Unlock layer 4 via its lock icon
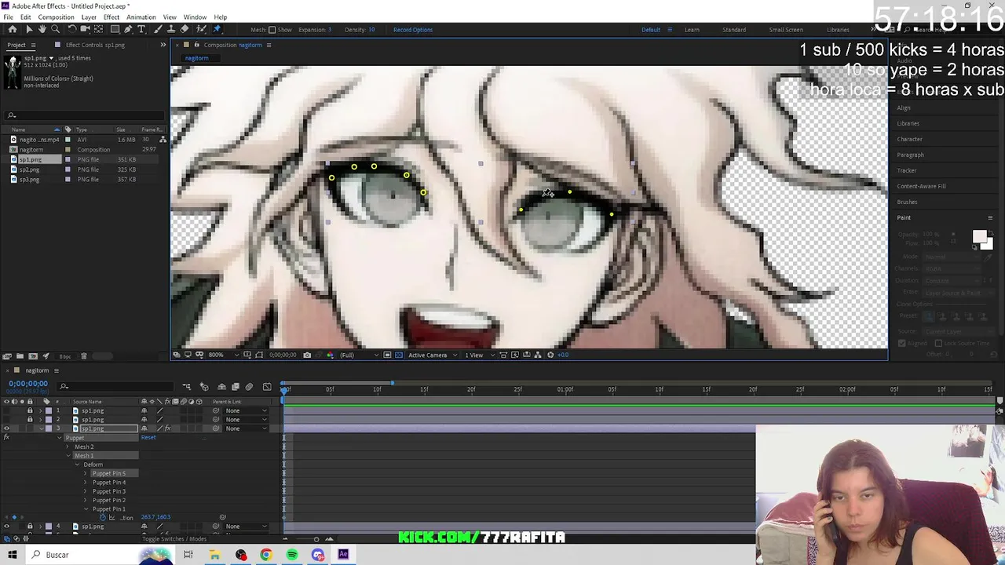Viewport: 1005px width, 565px height. 30,527
